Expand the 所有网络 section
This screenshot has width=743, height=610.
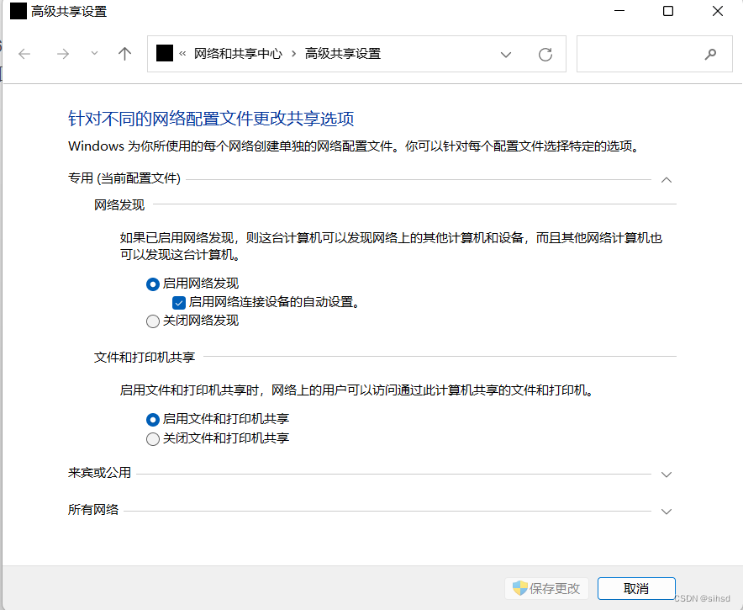[x=667, y=511]
